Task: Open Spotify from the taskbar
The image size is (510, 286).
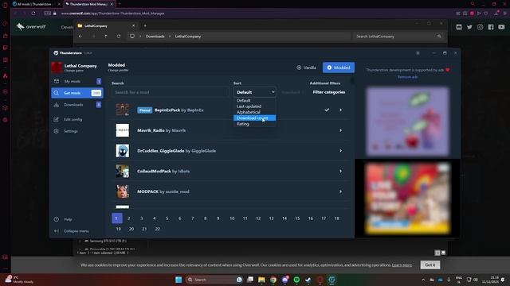Action: coord(296,280)
